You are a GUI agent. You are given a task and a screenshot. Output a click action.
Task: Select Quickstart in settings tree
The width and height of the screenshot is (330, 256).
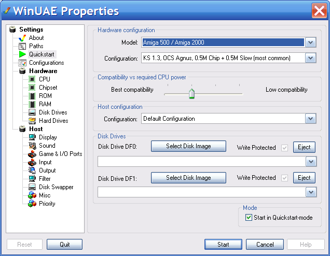coord(42,54)
